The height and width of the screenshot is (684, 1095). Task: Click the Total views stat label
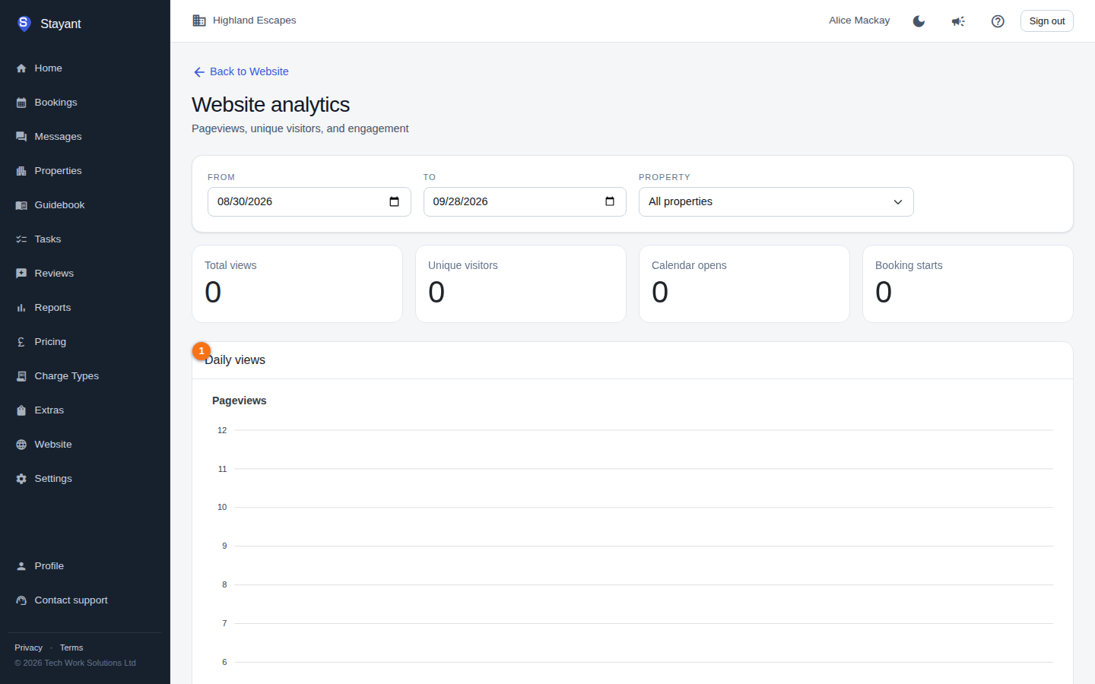tap(230, 265)
